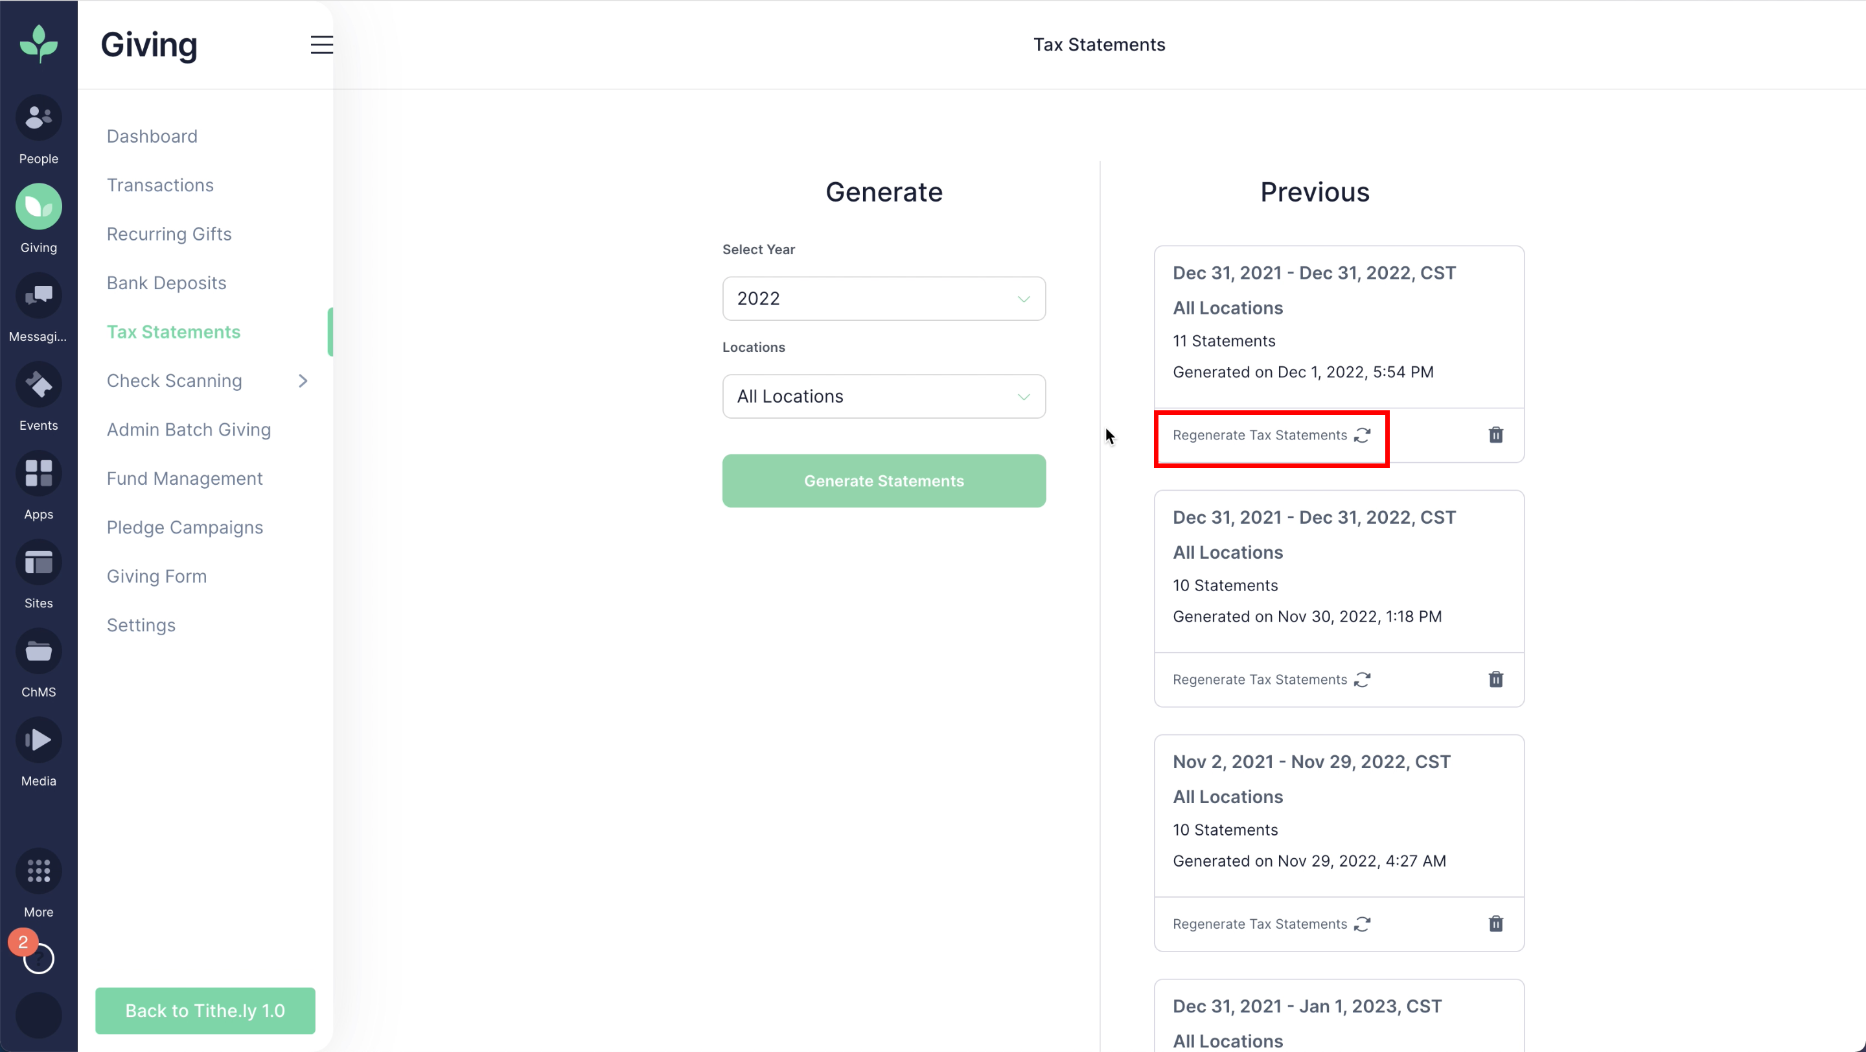Click the Generate Statements button

pos(883,481)
